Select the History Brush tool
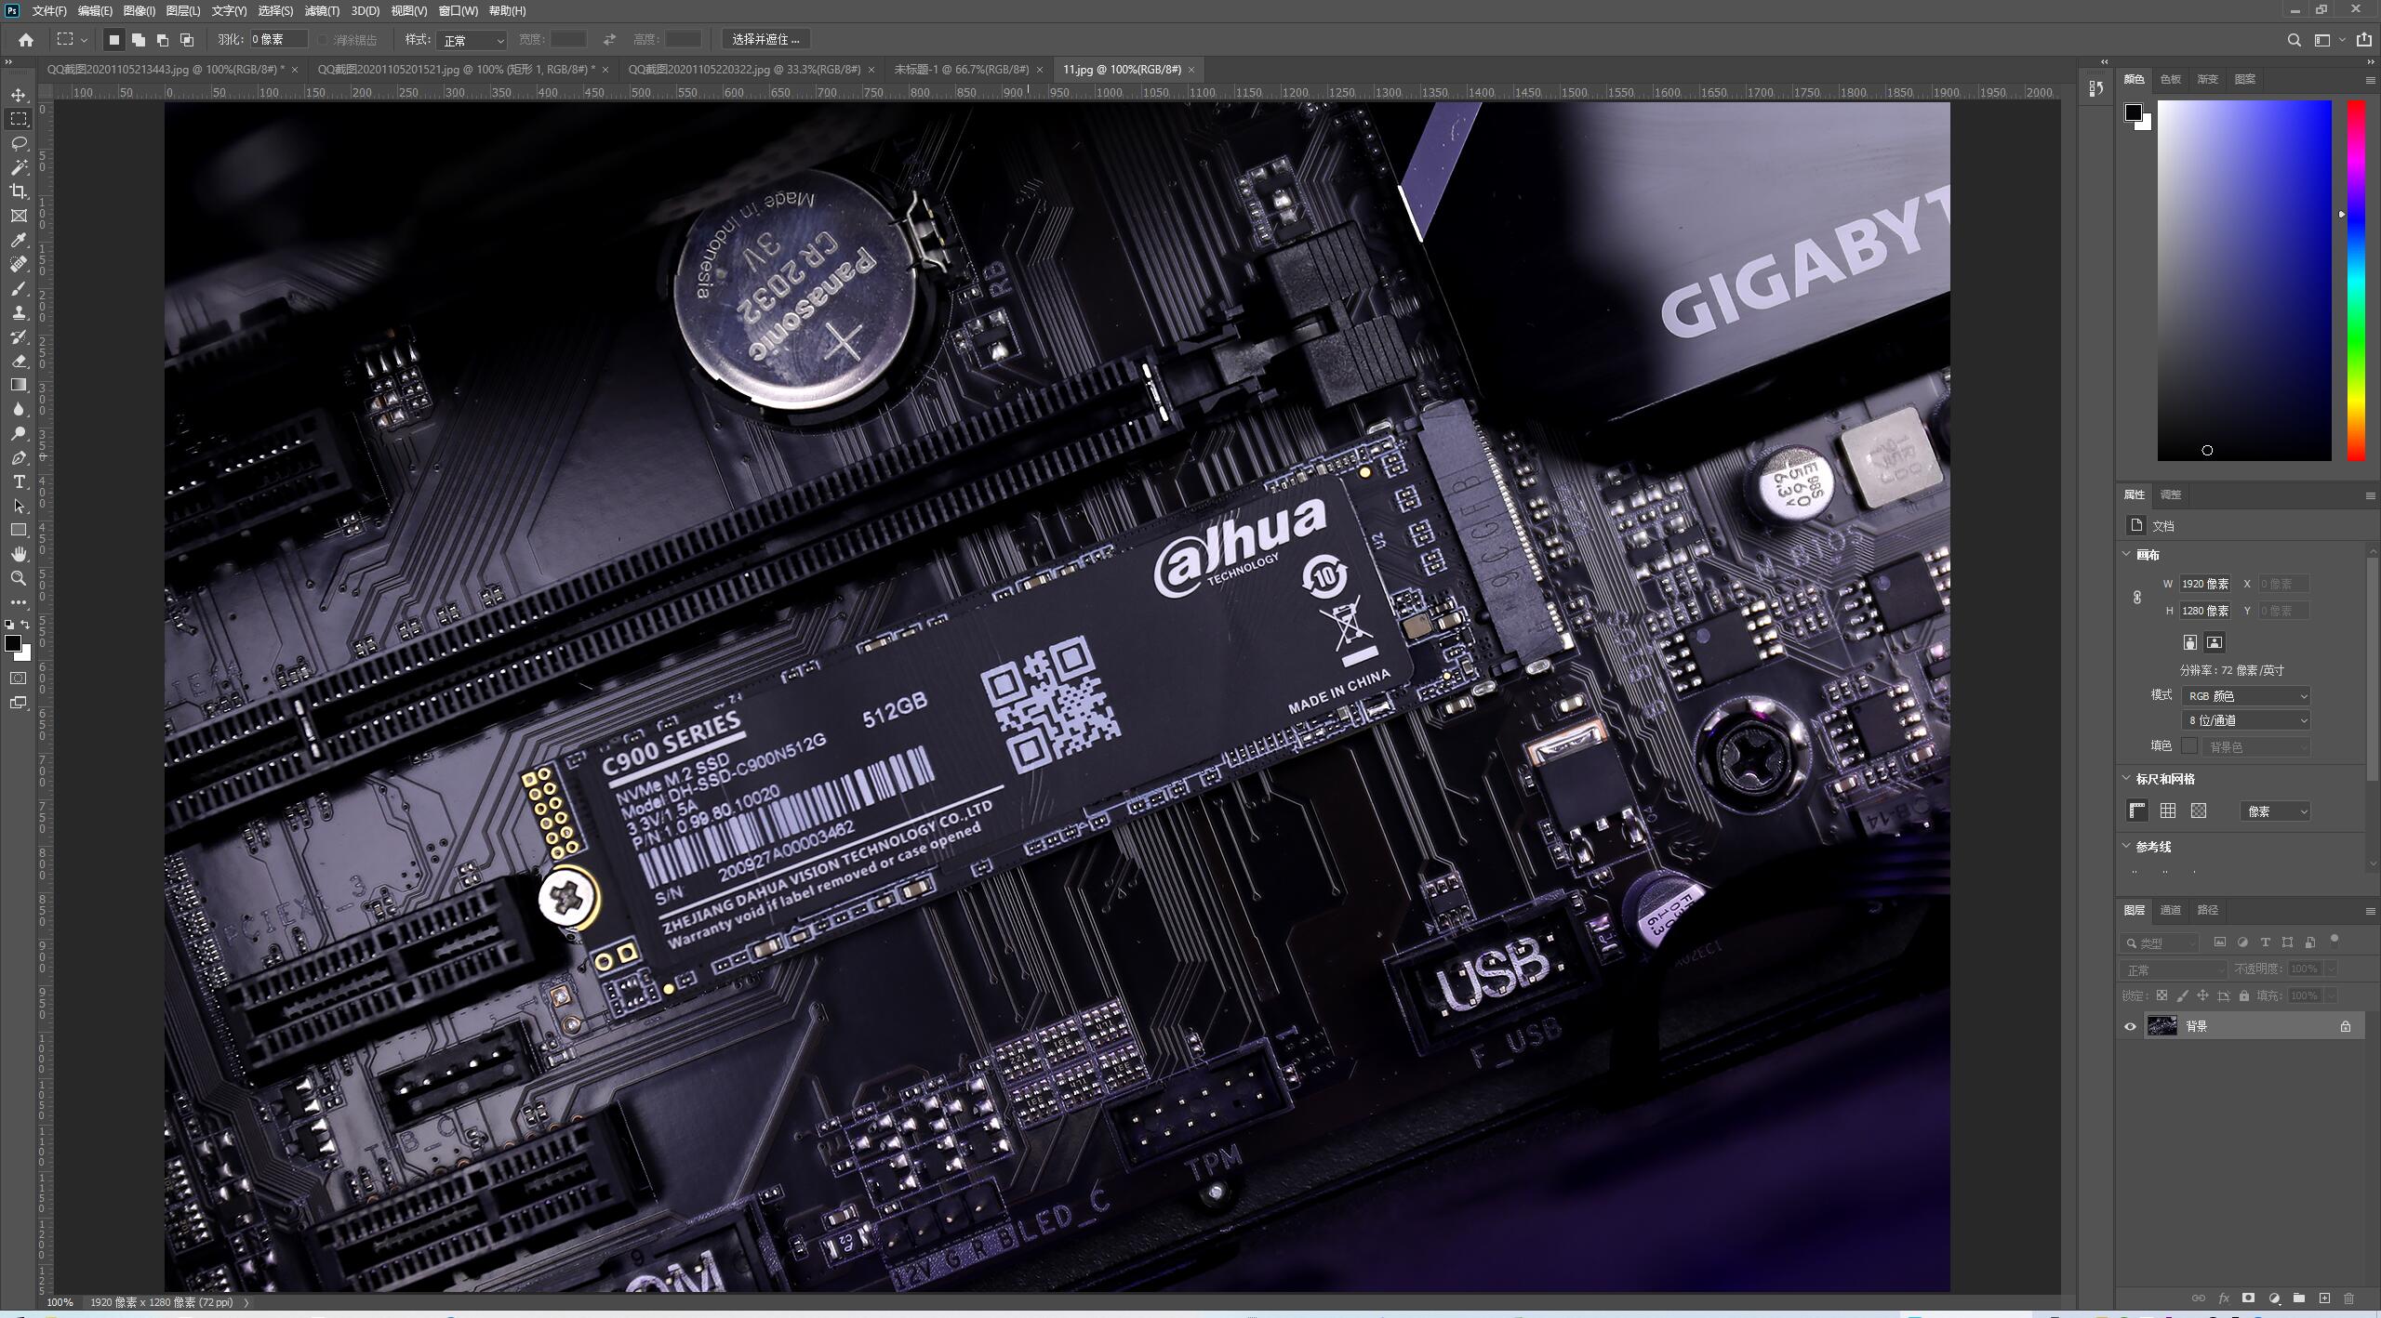This screenshot has height=1318, width=2381. (x=19, y=336)
